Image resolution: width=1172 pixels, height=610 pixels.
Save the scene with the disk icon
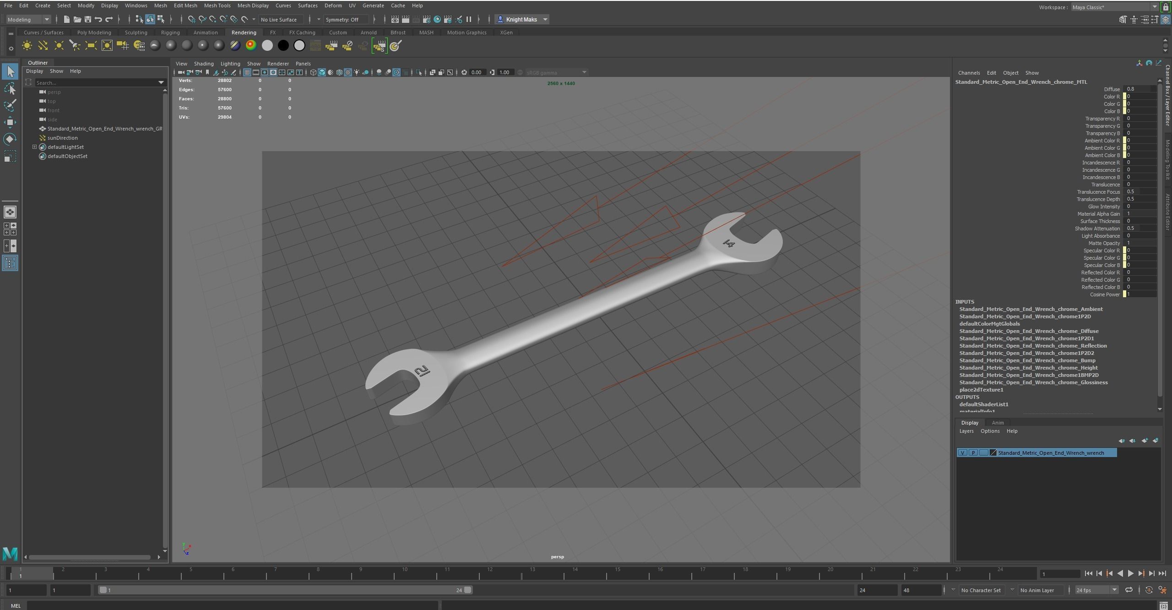(87, 19)
